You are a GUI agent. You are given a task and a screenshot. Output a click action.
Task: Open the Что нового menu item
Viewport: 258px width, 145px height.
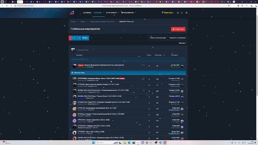coord(112,12)
